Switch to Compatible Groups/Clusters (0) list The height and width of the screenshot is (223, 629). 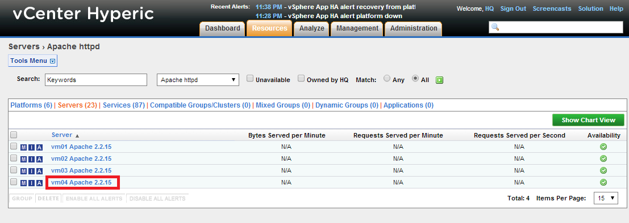200,105
